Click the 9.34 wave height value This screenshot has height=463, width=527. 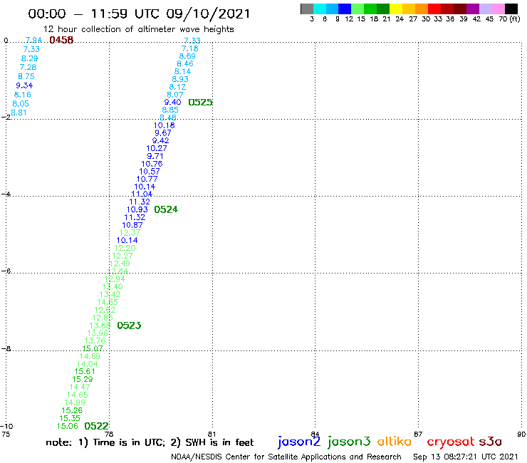point(24,85)
